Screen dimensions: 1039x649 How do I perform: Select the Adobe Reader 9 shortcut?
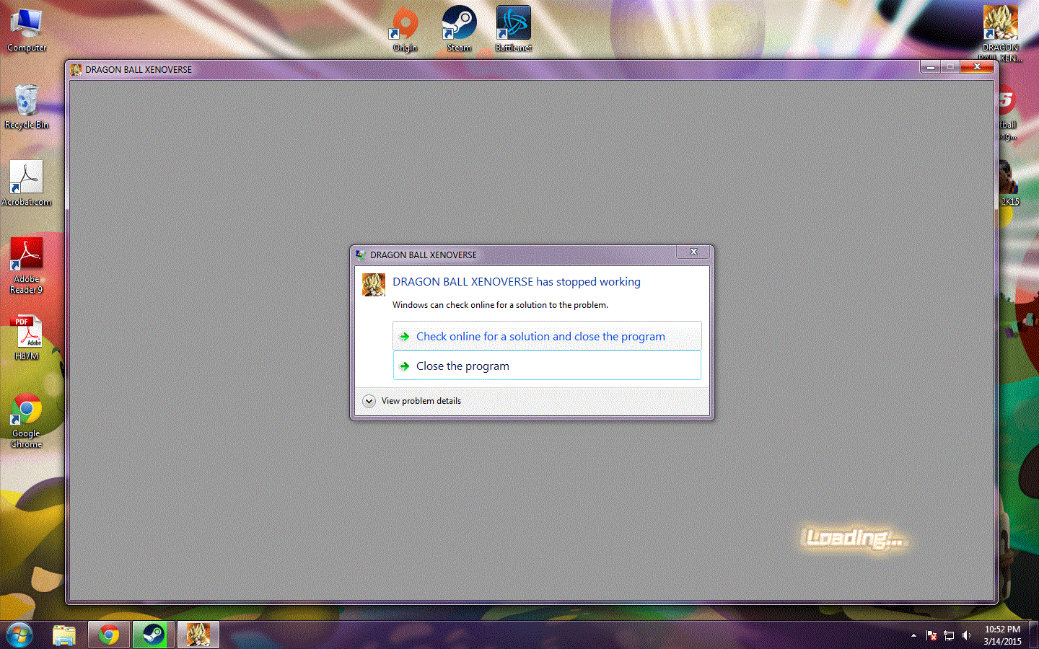click(x=27, y=265)
